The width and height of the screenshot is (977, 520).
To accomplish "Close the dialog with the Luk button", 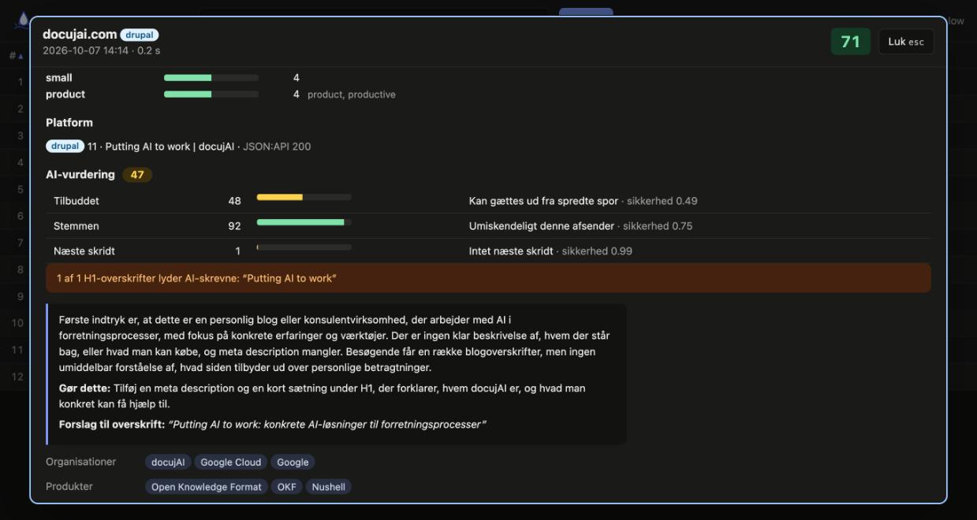I will [906, 42].
